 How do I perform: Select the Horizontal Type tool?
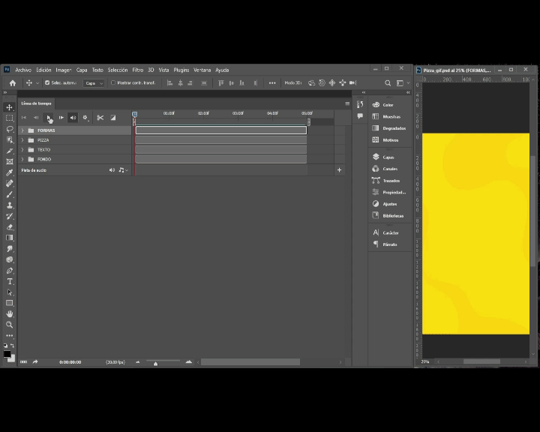pos(9,281)
